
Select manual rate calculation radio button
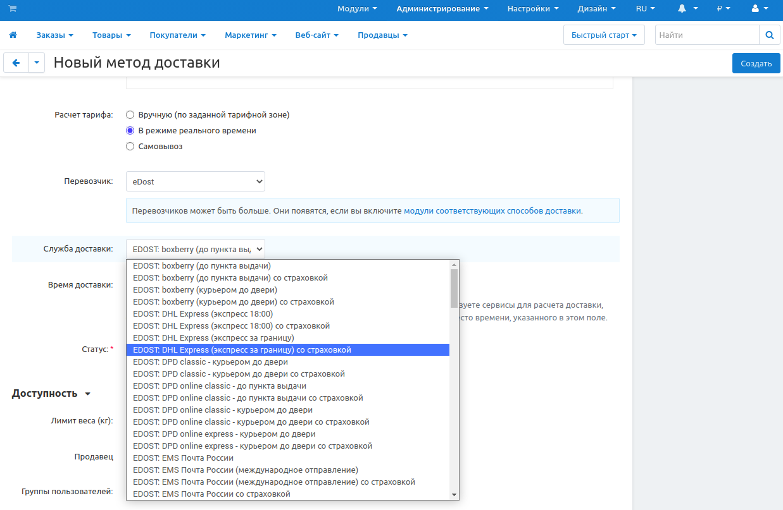click(x=130, y=115)
